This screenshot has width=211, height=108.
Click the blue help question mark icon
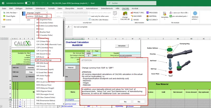point(24,14)
